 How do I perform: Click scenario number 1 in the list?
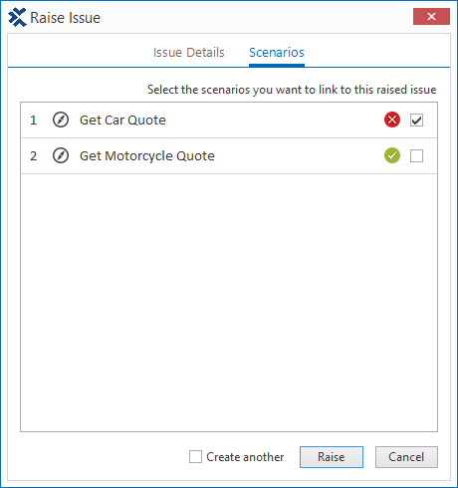click(x=34, y=121)
